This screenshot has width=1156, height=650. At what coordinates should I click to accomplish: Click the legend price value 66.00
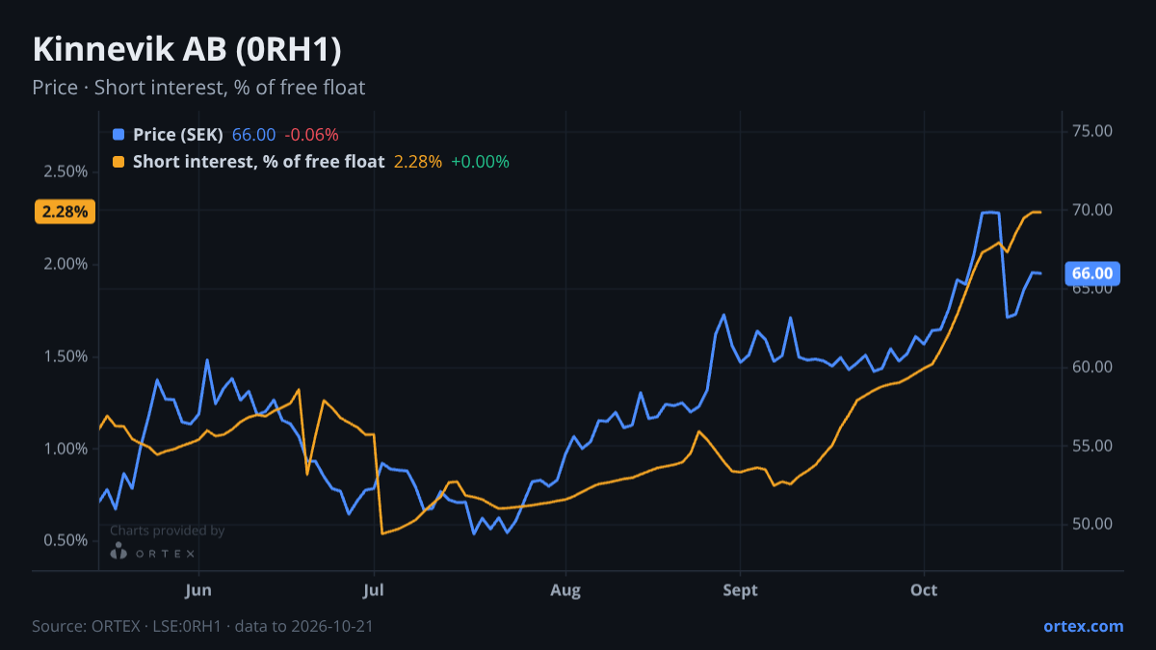click(254, 135)
